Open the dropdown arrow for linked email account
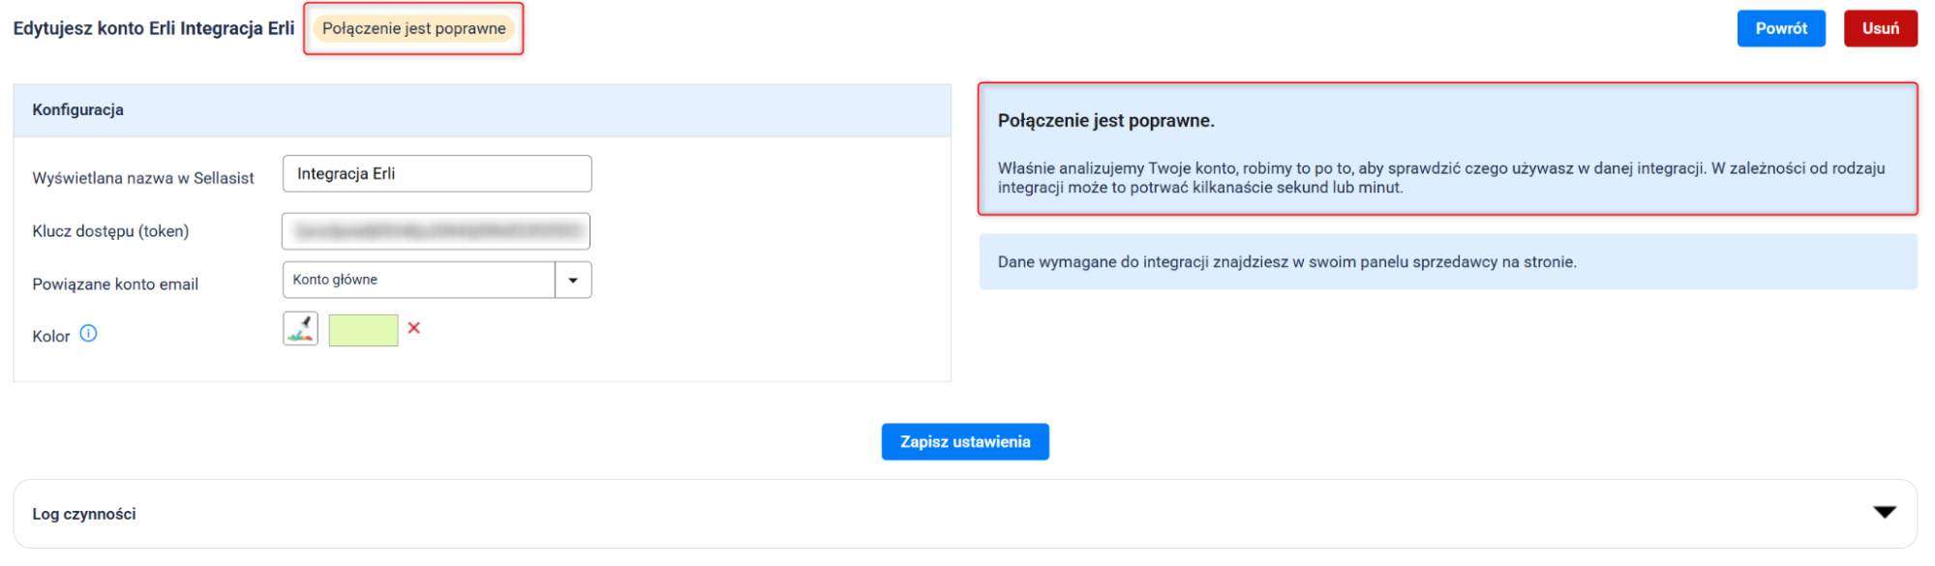Image resolution: width=1935 pixels, height=566 pixels. click(x=573, y=281)
